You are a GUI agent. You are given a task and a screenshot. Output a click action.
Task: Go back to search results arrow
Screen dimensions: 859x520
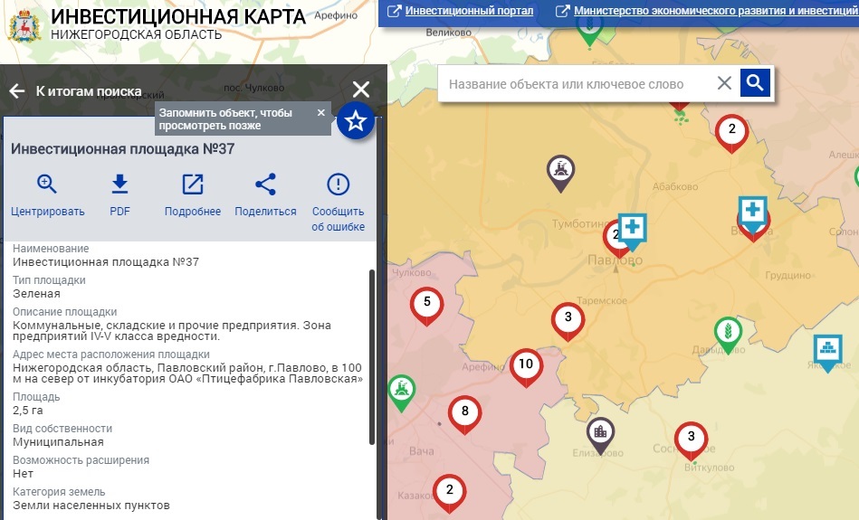click(x=17, y=90)
